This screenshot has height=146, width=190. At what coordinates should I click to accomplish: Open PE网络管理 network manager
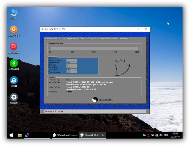click(14, 63)
